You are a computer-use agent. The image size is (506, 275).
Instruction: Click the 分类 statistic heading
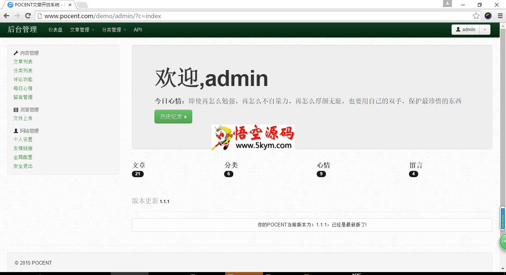tap(231, 165)
